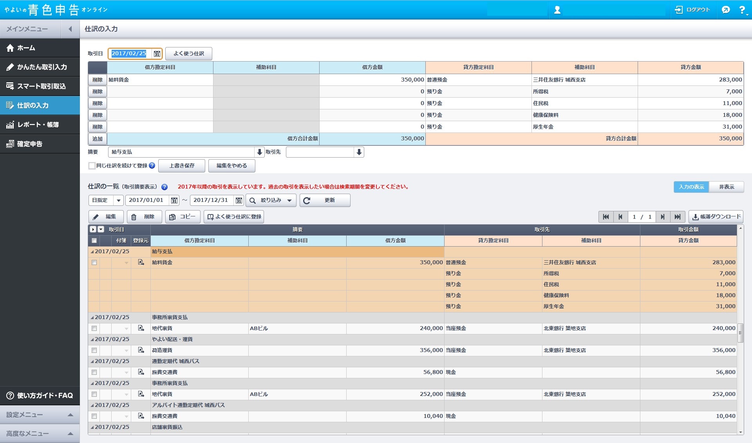
Task: Select checkbox for 旅費交通費 10,040 entry
Action: point(94,416)
